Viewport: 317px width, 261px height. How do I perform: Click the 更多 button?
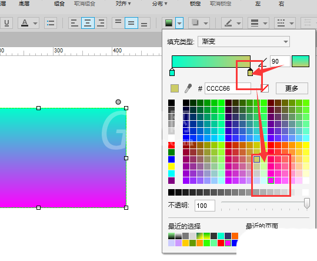[x=292, y=88]
